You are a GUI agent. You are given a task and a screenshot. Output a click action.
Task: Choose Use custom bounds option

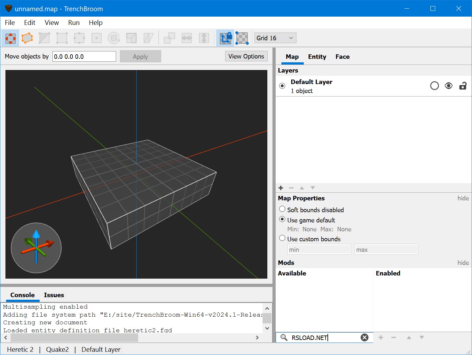click(282, 238)
